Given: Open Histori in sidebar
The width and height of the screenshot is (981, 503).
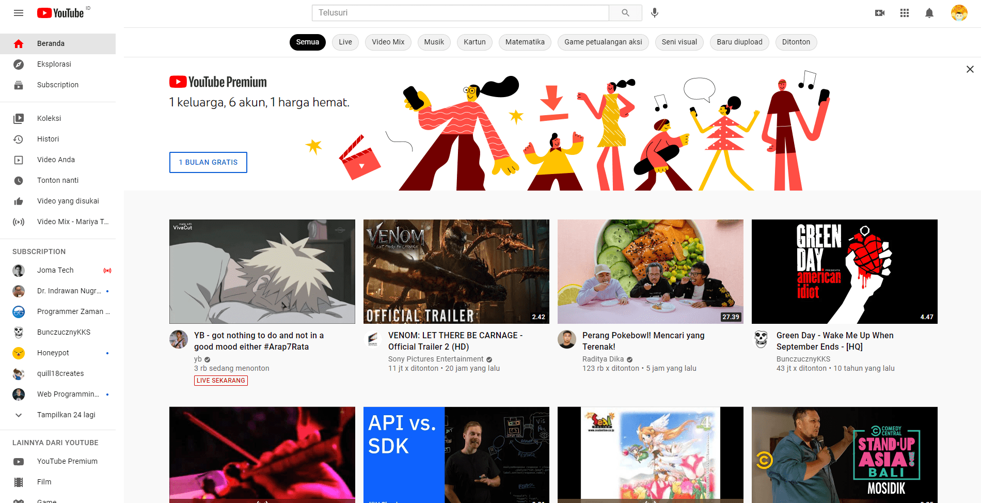Looking at the screenshot, I should click(x=58, y=139).
